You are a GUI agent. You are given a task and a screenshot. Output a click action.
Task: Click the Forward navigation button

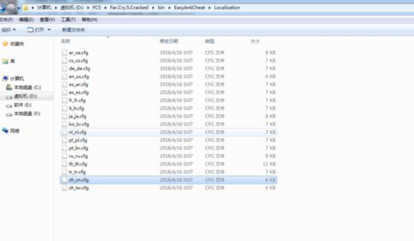pos(12,8)
